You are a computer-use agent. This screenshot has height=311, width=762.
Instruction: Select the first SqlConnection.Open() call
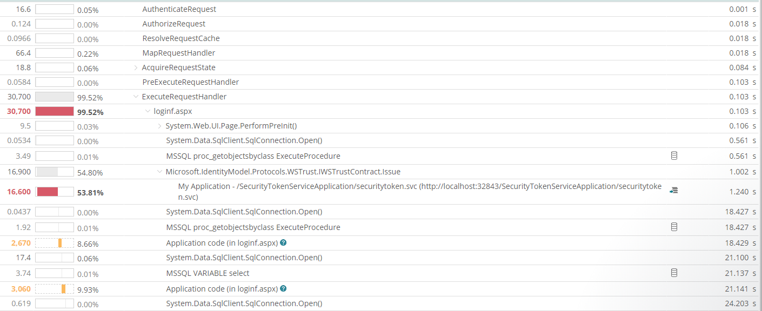point(244,140)
